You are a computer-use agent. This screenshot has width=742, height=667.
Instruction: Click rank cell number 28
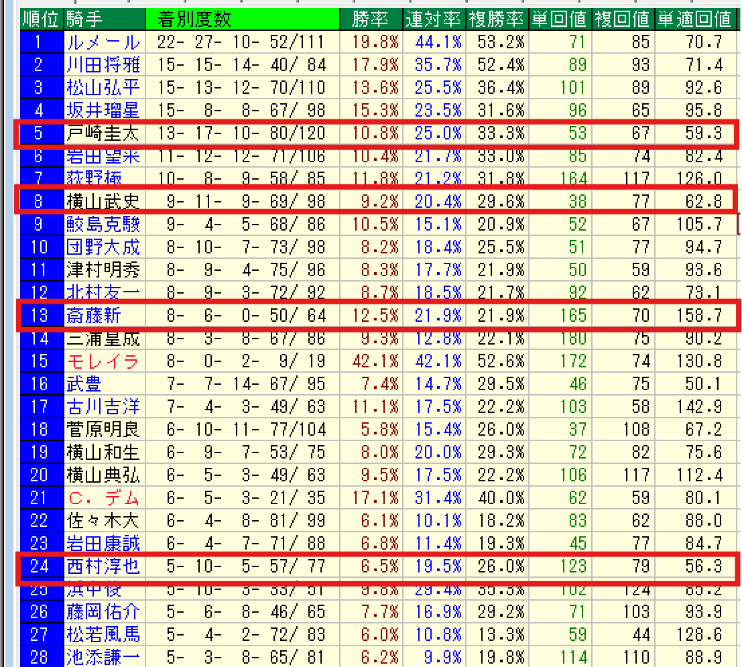pos(39,656)
